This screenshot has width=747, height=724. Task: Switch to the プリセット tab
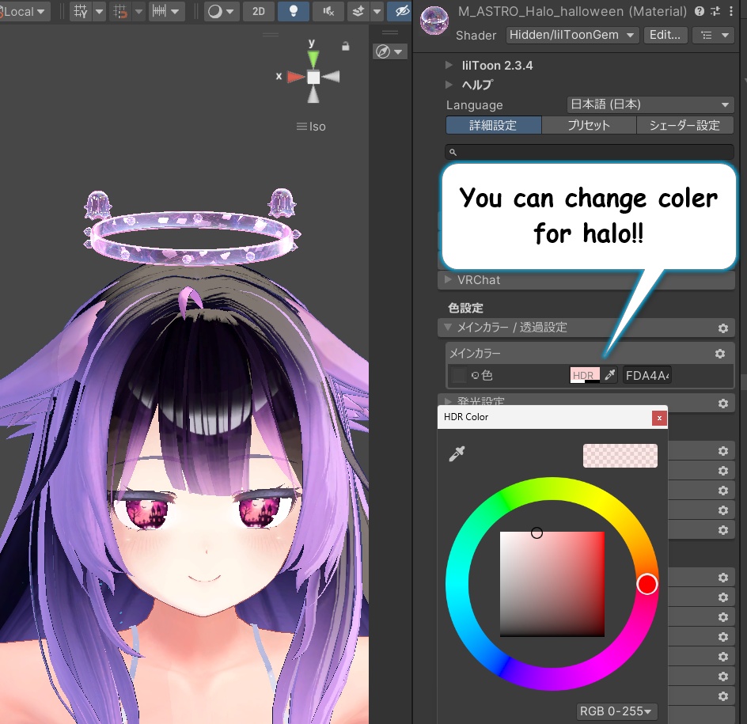point(589,125)
